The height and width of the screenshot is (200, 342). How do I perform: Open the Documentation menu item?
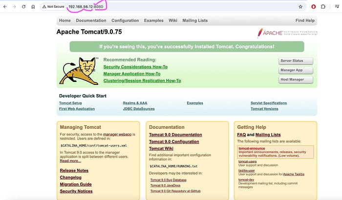[x=91, y=20]
